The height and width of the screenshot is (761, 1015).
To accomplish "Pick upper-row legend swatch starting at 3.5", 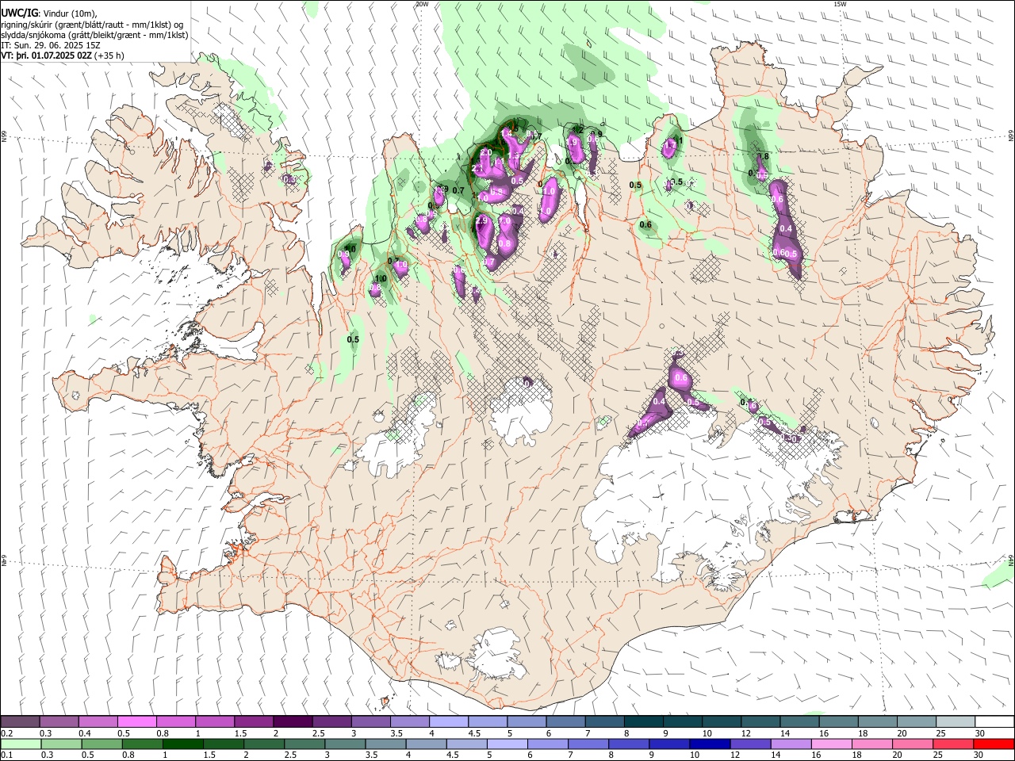I will 409,722.
